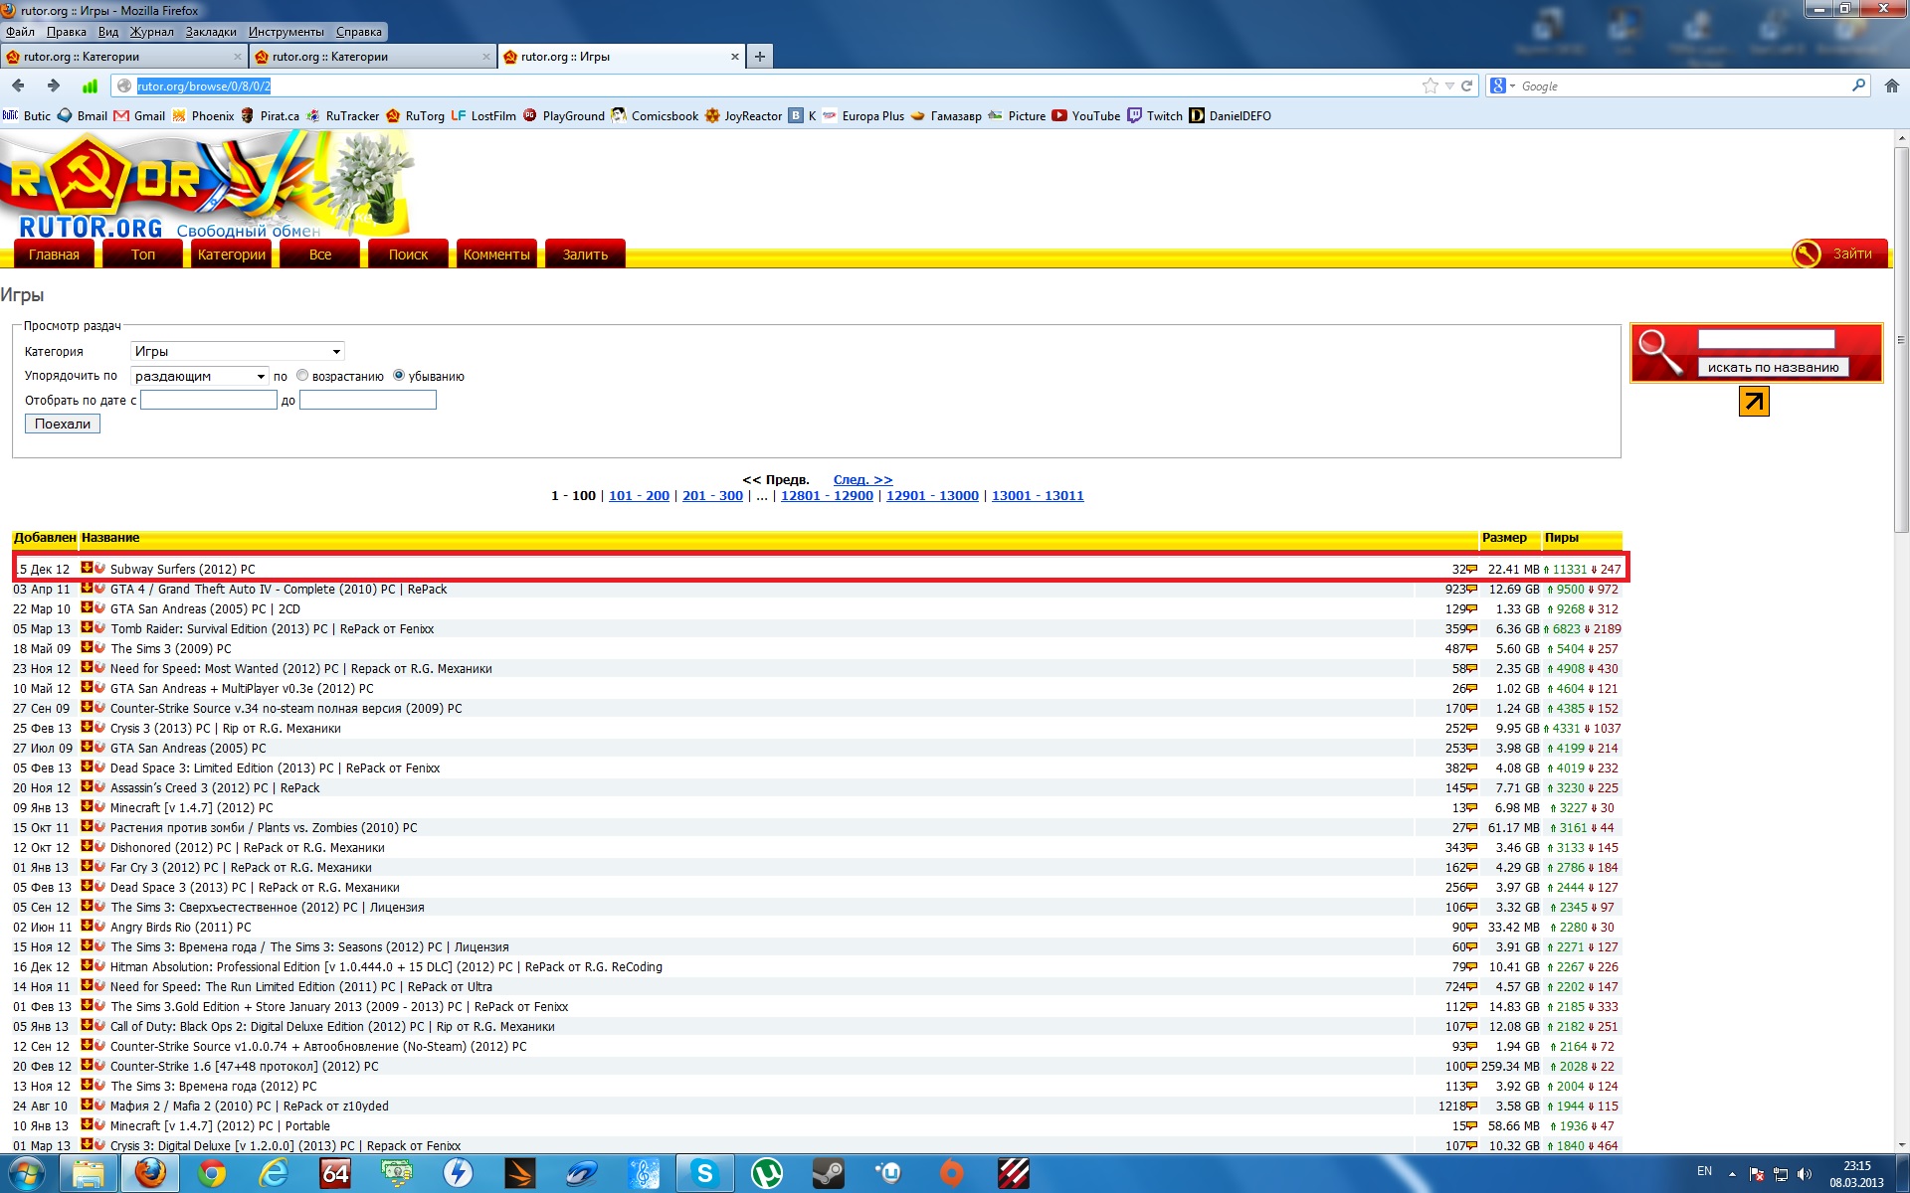Open new tab with plus button

pos(760,57)
